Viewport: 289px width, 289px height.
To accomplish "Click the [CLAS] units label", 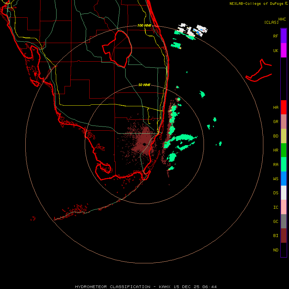I will point(271,22).
